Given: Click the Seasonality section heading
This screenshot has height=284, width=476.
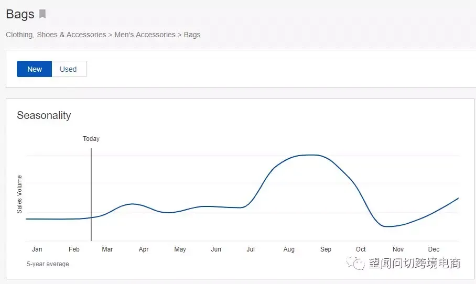Looking at the screenshot, I should 44,115.
